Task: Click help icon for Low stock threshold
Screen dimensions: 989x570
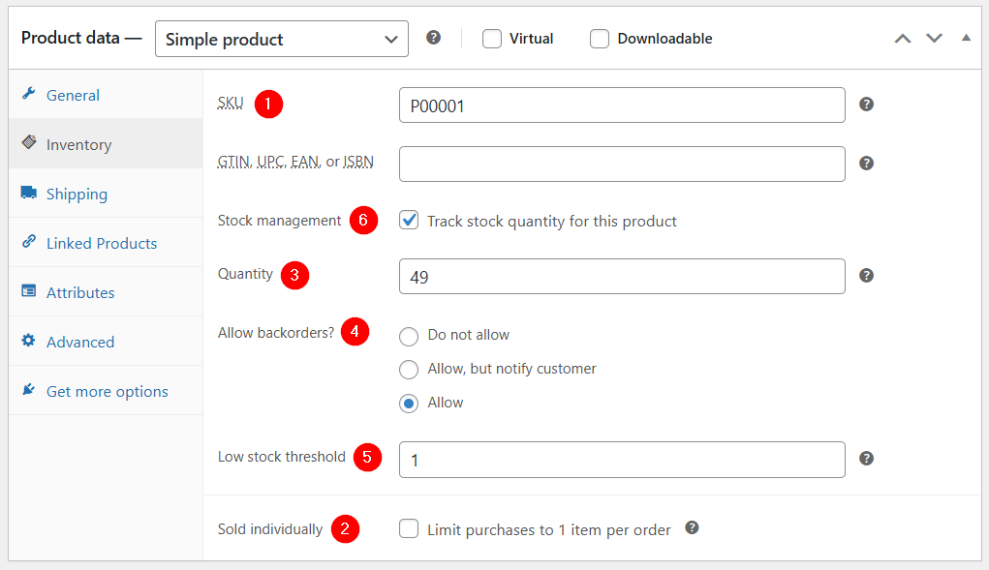Action: (866, 459)
